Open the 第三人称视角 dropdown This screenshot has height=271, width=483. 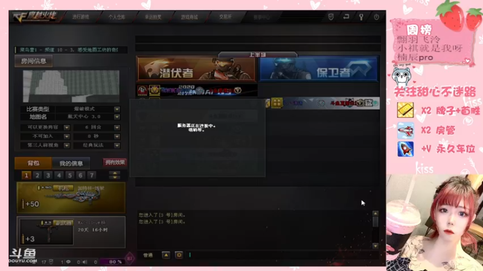point(66,145)
